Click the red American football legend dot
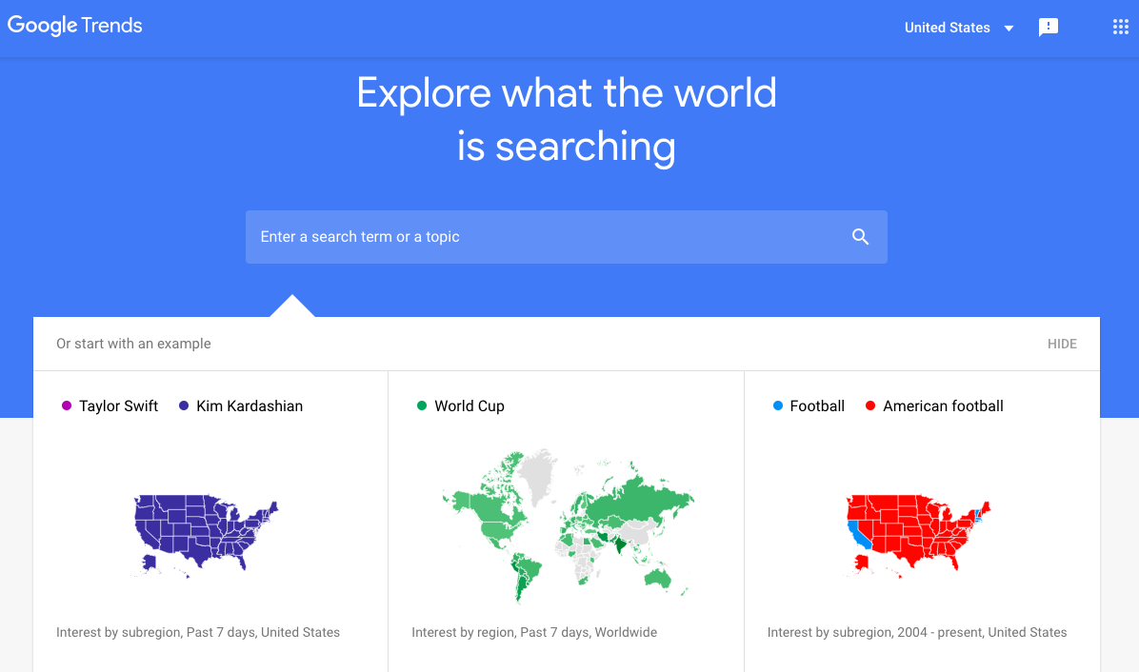 click(869, 405)
